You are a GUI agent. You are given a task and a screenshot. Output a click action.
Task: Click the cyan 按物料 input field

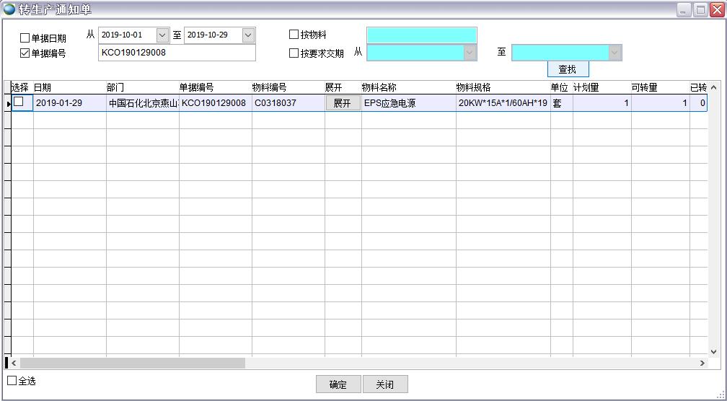[421, 35]
